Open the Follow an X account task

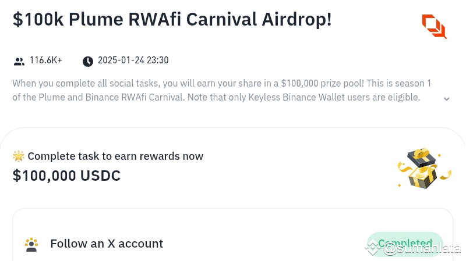click(107, 244)
